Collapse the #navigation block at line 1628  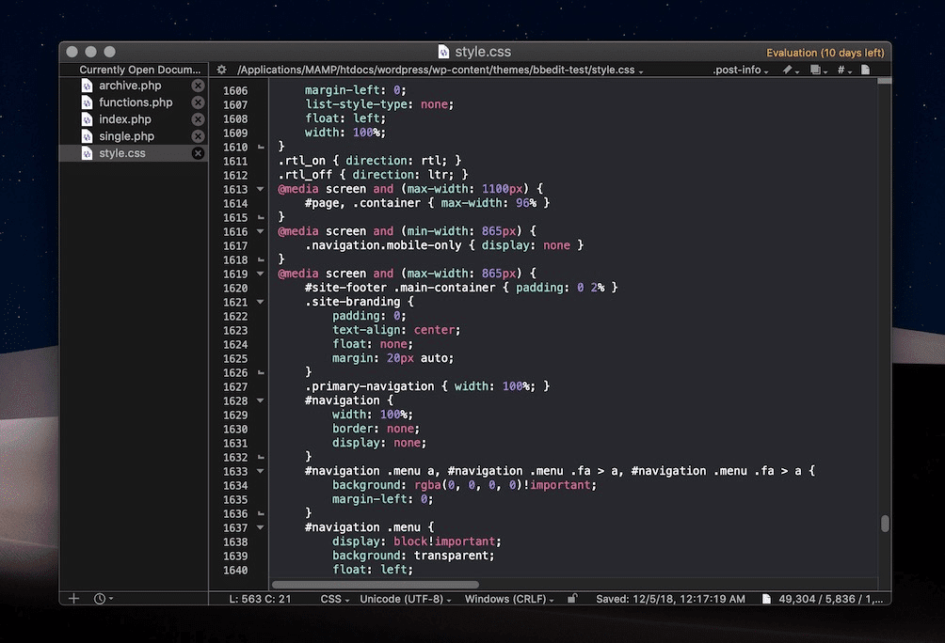click(261, 400)
